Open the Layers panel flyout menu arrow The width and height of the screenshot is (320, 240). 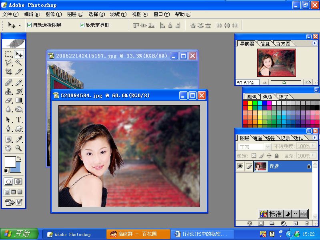pos(314,138)
